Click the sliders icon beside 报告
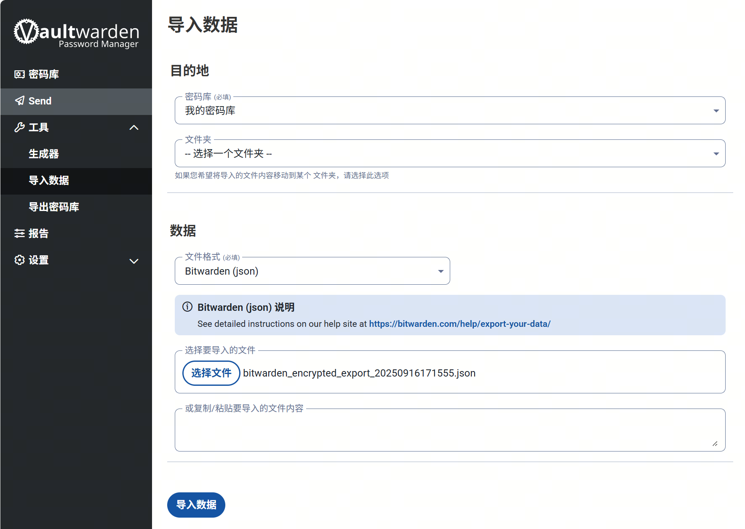Viewport: 745px width, 529px height. click(19, 233)
